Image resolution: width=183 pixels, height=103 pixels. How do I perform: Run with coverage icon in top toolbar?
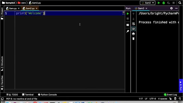[x=168, y=3]
